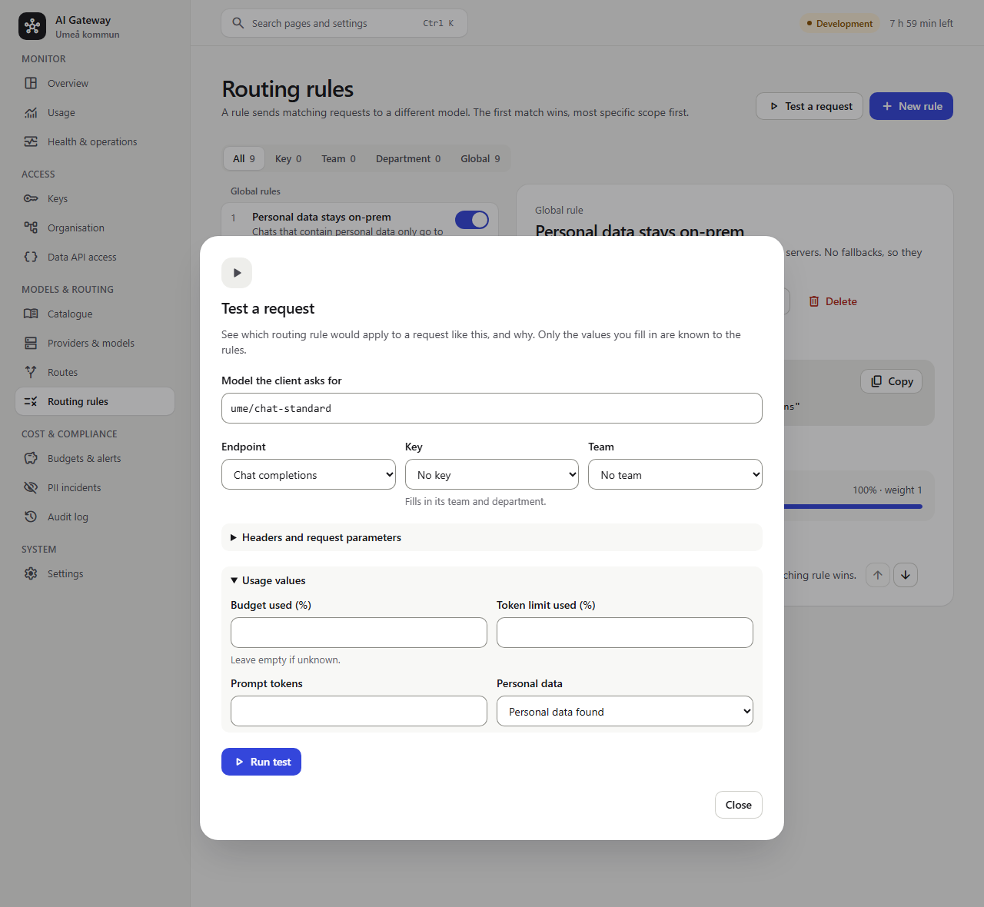Focus the Search pages and settings box
Screen dimensions: 984x907
point(344,23)
